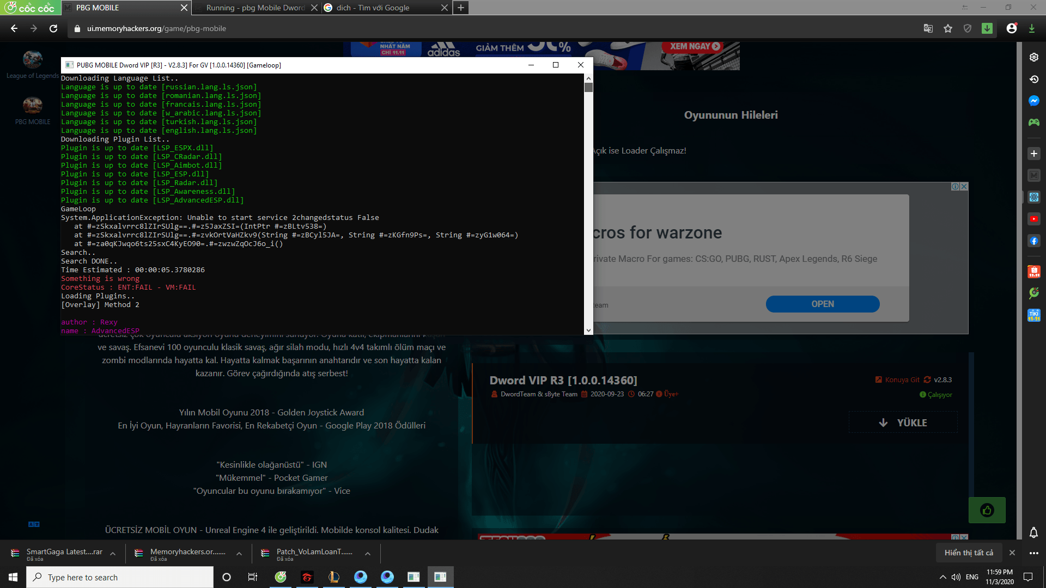Switch the ENG input language indicator
Screen dimensions: 1046x588
[972, 577]
